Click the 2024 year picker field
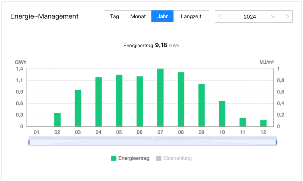Viewport: 303px width, 181px height. pyautogui.click(x=250, y=17)
